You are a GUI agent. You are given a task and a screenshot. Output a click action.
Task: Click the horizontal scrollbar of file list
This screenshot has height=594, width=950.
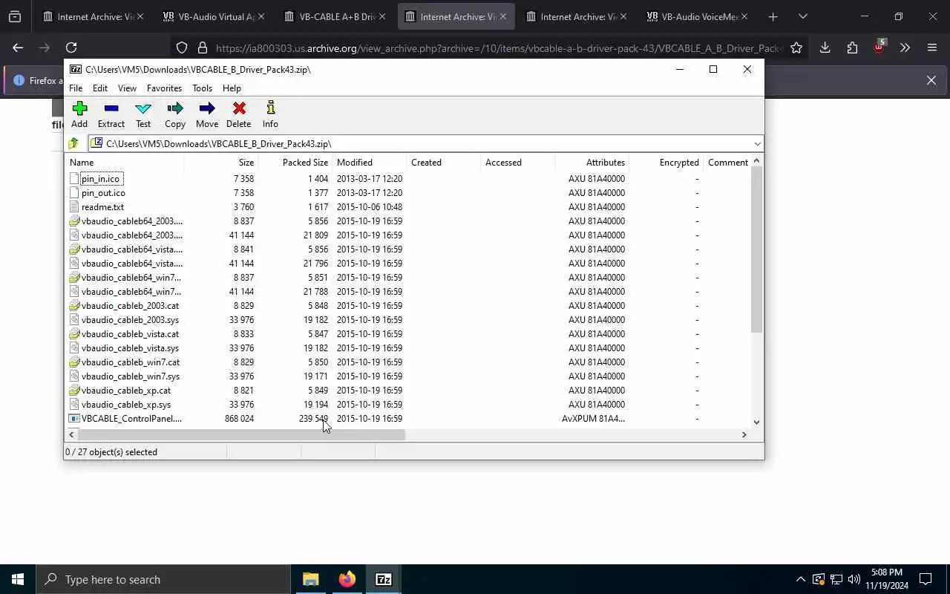[x=242, y=434]
